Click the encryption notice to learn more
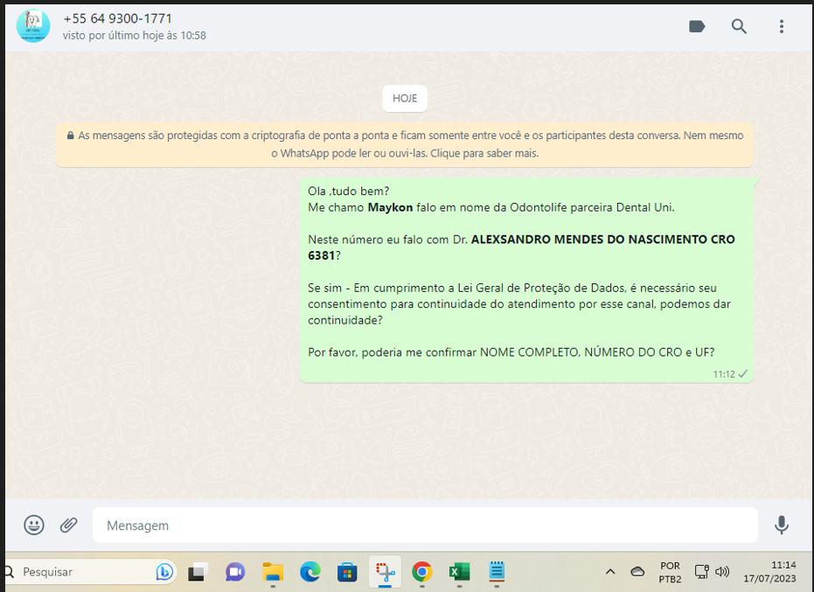 pyautogui.click(x=405, y=144)
